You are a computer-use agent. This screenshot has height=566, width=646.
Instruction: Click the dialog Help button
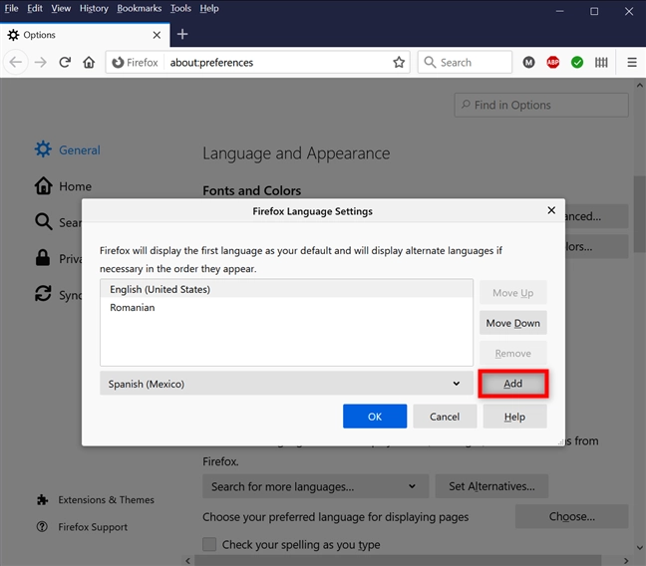[x=514, y=417]
